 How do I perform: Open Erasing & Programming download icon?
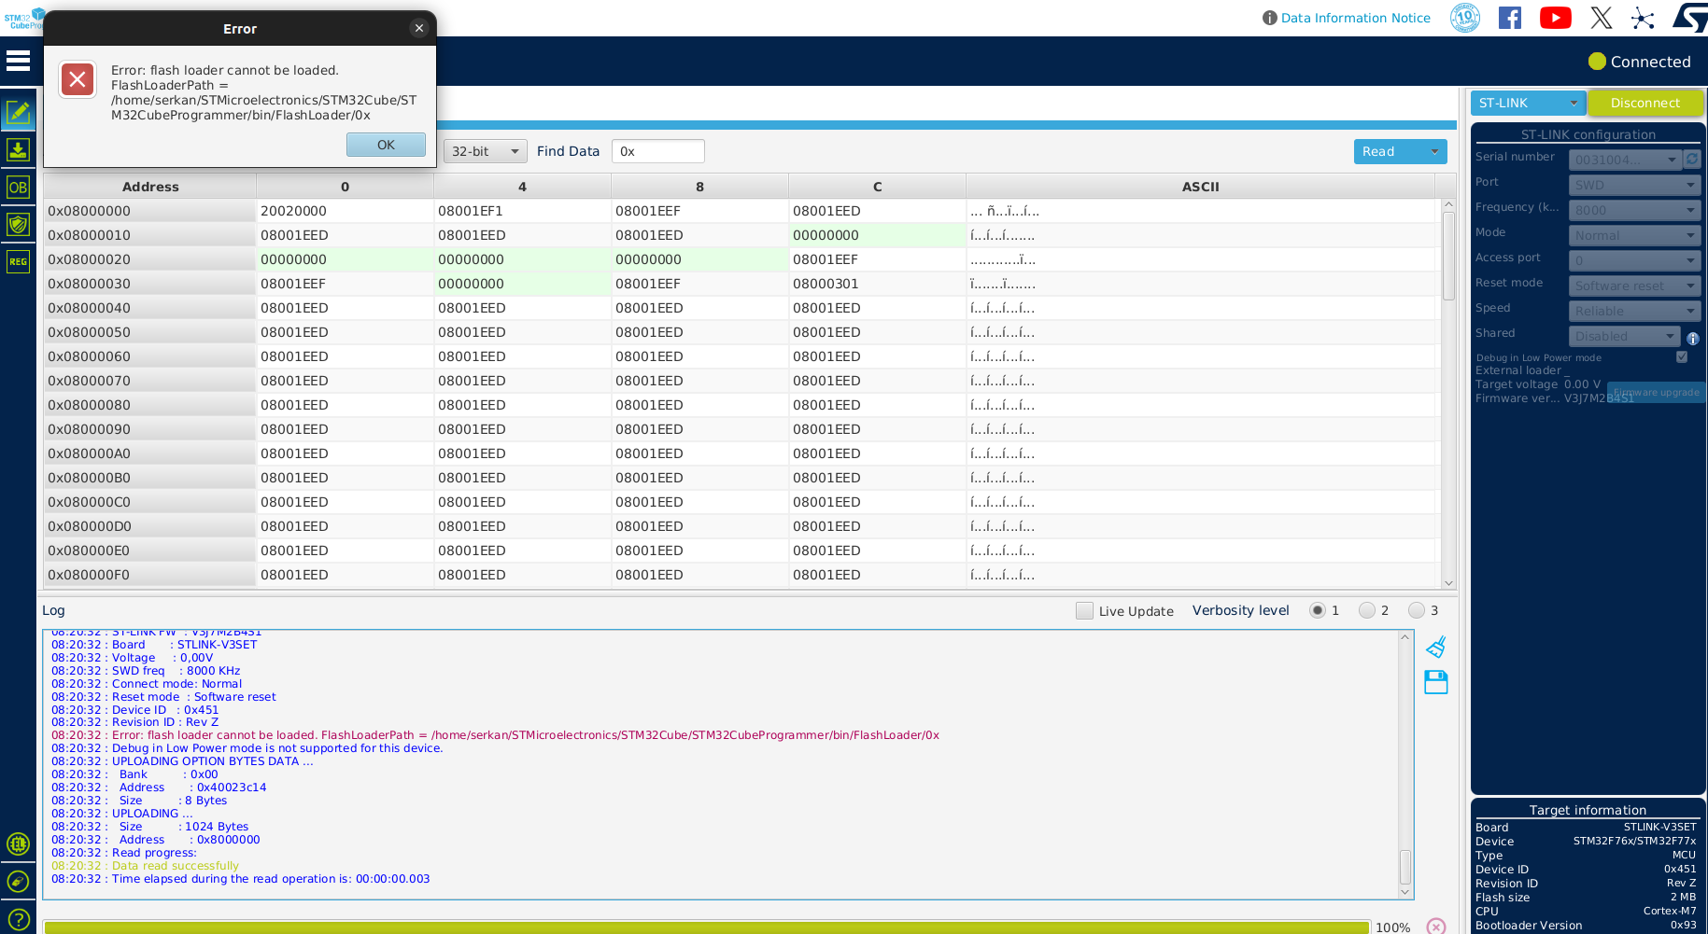point(18,150)
